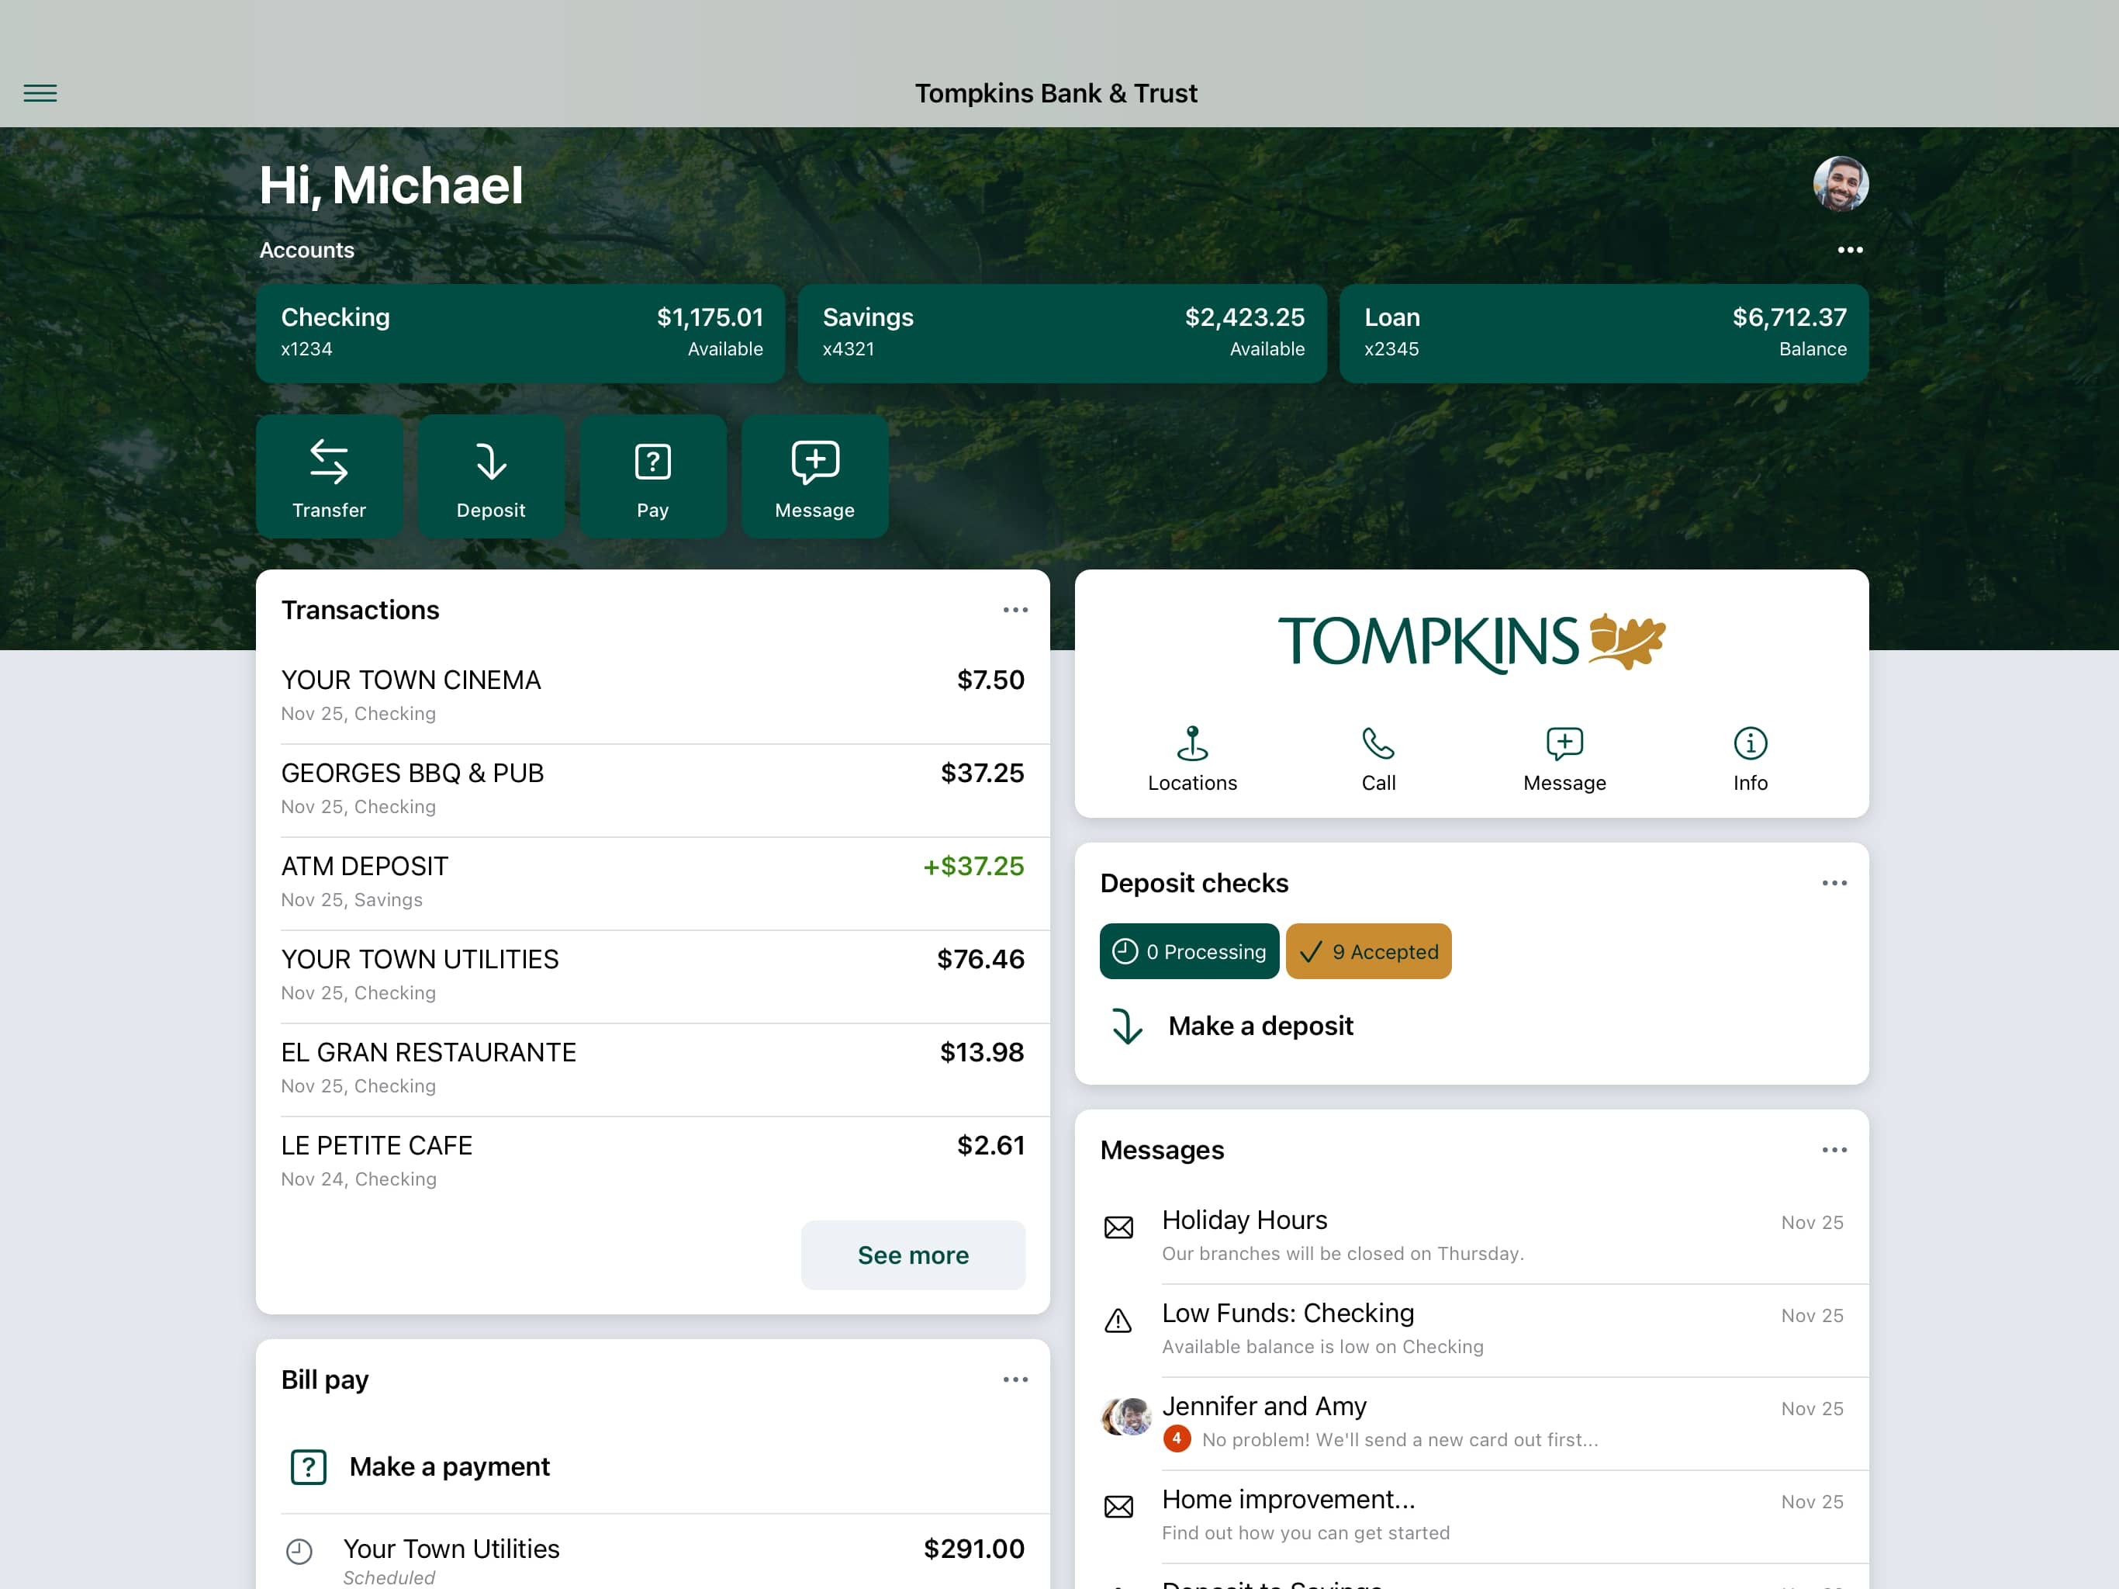This screenshot has height=1589, width=2119.
Task: Click the Make a payment icon
Action: coord(309,1467)
